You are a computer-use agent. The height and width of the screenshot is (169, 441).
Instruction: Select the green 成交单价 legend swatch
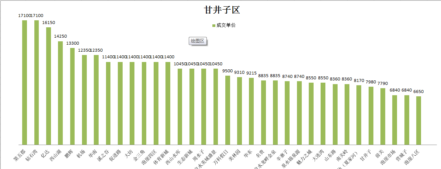[x=213, y=25]
